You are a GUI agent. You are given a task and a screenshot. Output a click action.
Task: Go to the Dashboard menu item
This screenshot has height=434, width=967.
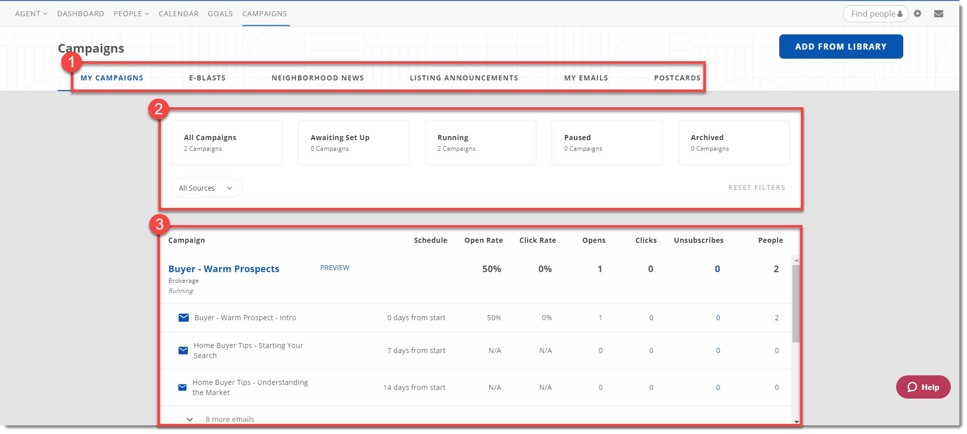click(x=80, y=14)
